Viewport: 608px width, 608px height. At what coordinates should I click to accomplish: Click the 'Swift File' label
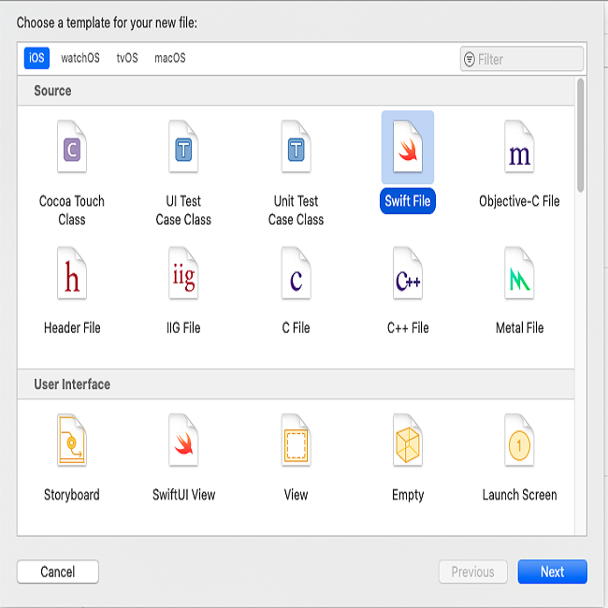click(408, 201)
